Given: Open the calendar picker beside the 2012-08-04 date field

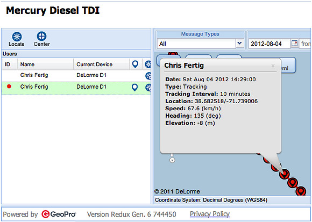Looking at the screenshot, I should 294,44.
